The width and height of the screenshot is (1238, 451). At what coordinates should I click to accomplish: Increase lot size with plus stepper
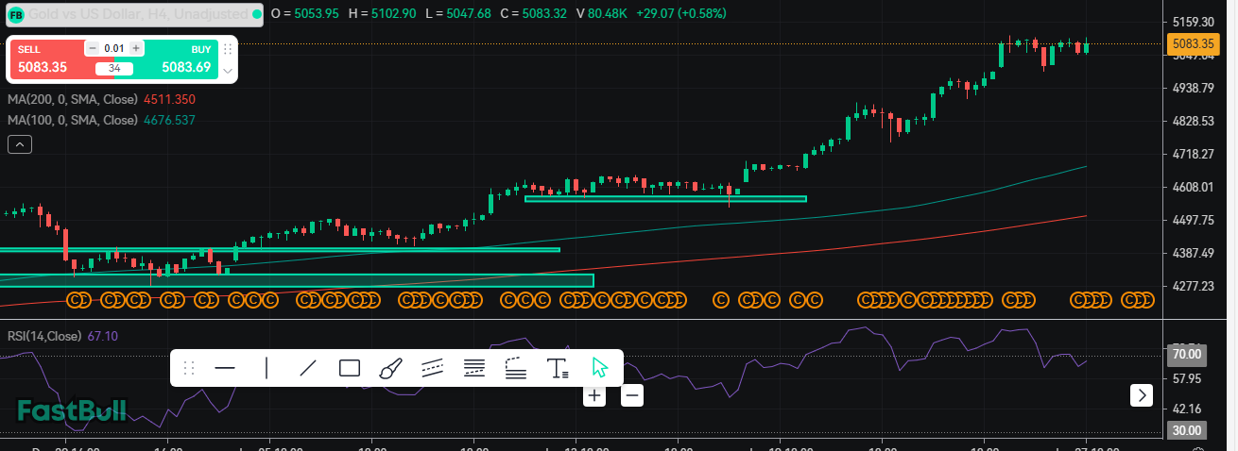click(x=136, y=48)
